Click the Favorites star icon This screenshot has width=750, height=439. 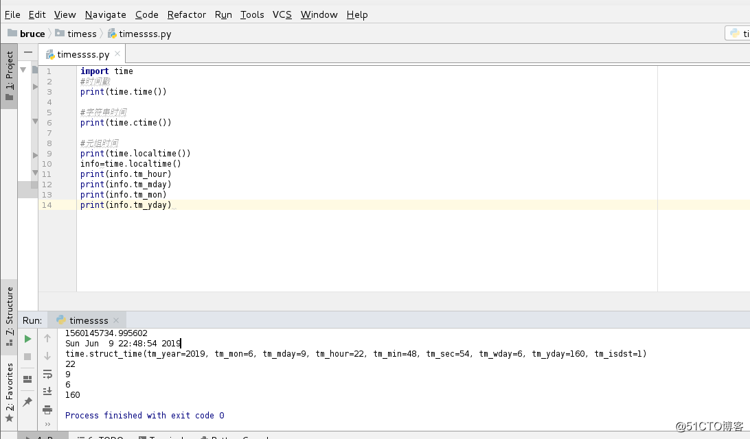click(x=9, y=418)
